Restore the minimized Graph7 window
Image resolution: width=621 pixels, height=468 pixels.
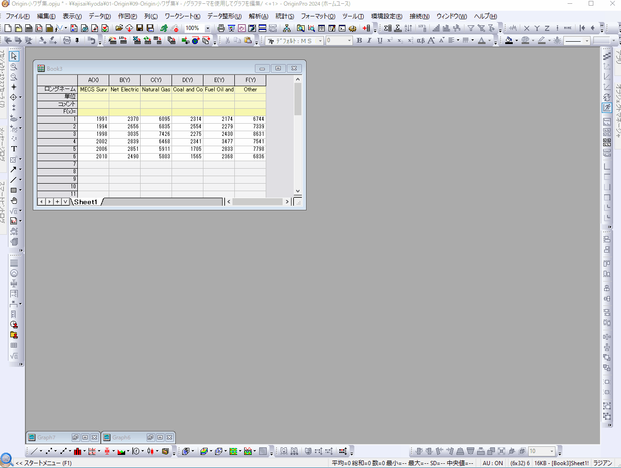pos(75,438)
